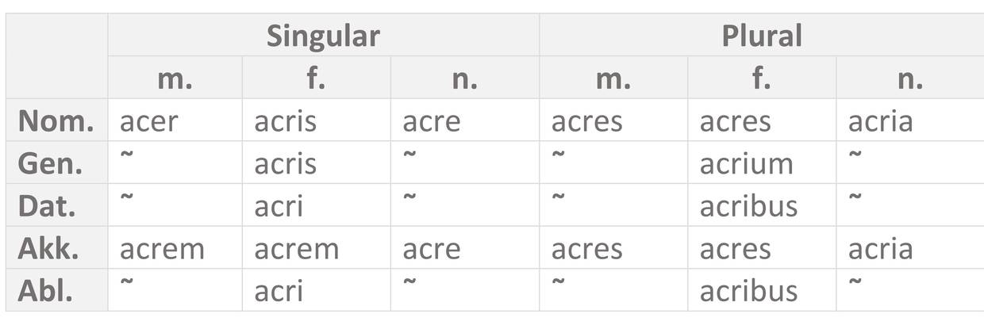
Task: Click the cell containing 'acer'
Action: tap(149, 121)
